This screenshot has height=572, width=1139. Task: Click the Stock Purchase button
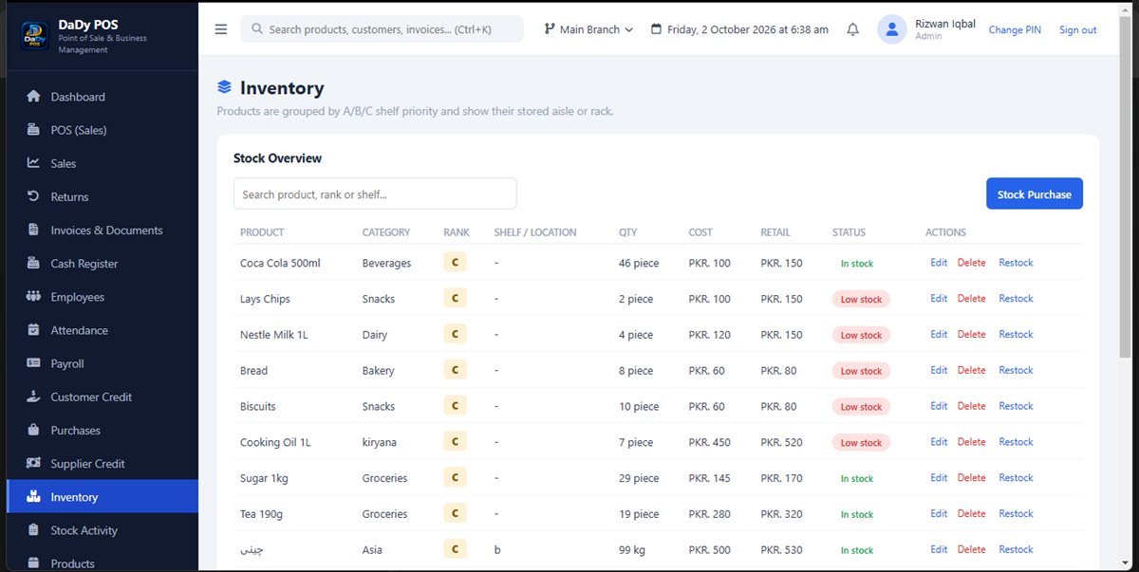coord(1034,194)
